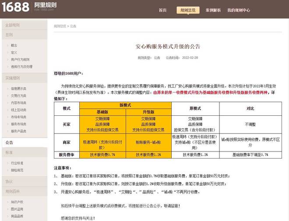Click the 基础版 sub-header cell
The width and height of the screenshot is (289, 221).
[102, 112]
